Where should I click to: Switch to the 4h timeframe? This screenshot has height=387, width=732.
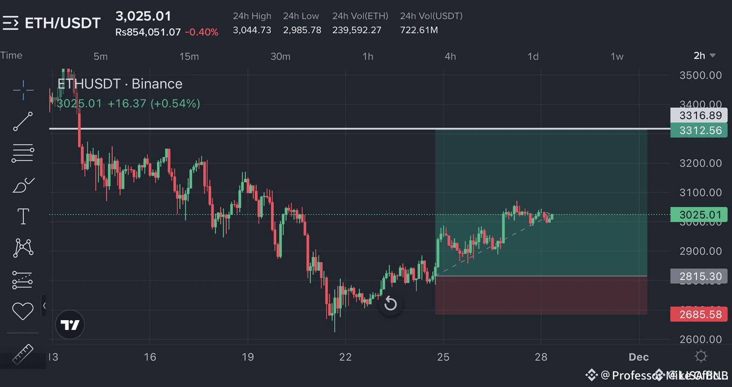click(450, 57)
